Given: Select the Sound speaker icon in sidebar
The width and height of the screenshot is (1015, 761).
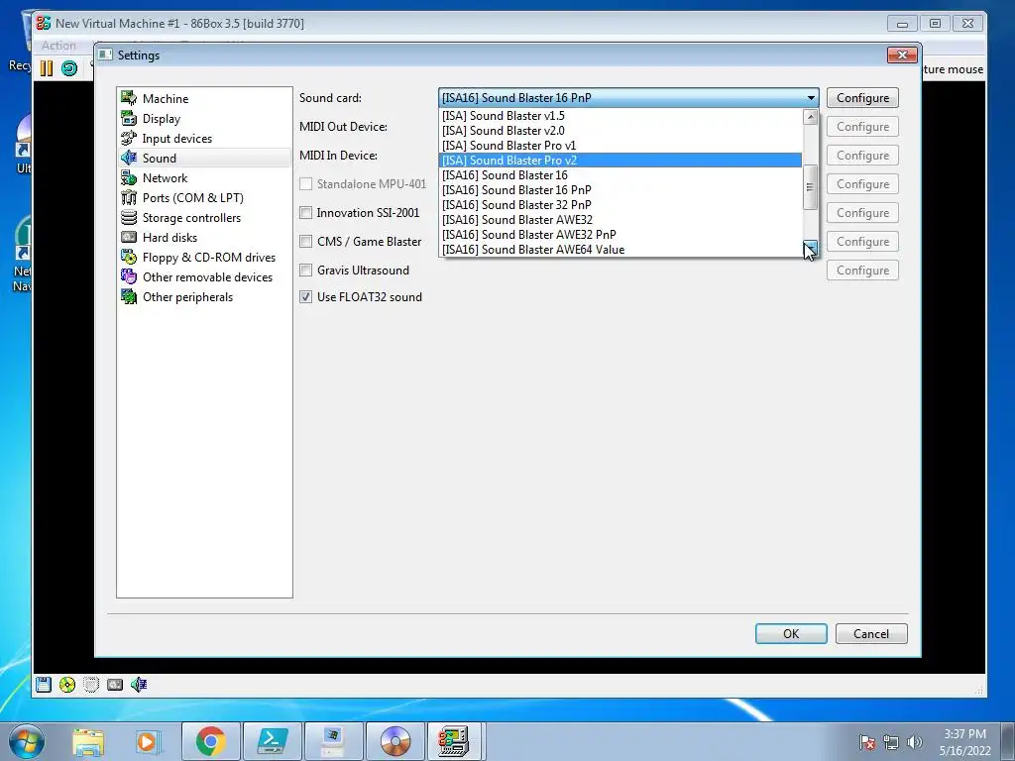Looking at the screenshot, I should (x=129, y=158).
